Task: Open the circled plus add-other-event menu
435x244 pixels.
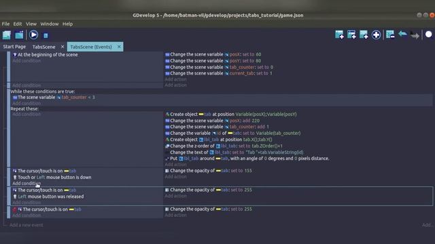Action: (x=376, y=35)
